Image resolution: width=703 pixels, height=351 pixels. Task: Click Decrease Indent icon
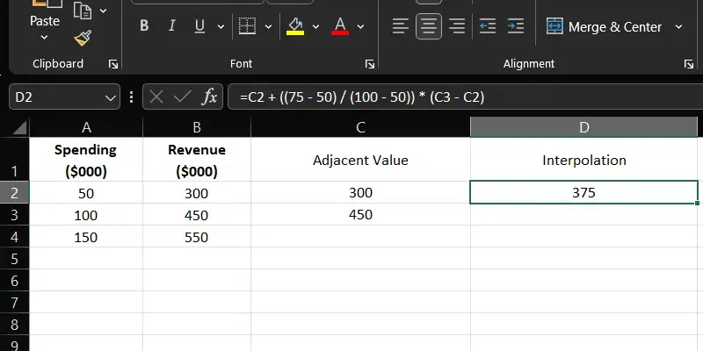[x=488, y=26]
